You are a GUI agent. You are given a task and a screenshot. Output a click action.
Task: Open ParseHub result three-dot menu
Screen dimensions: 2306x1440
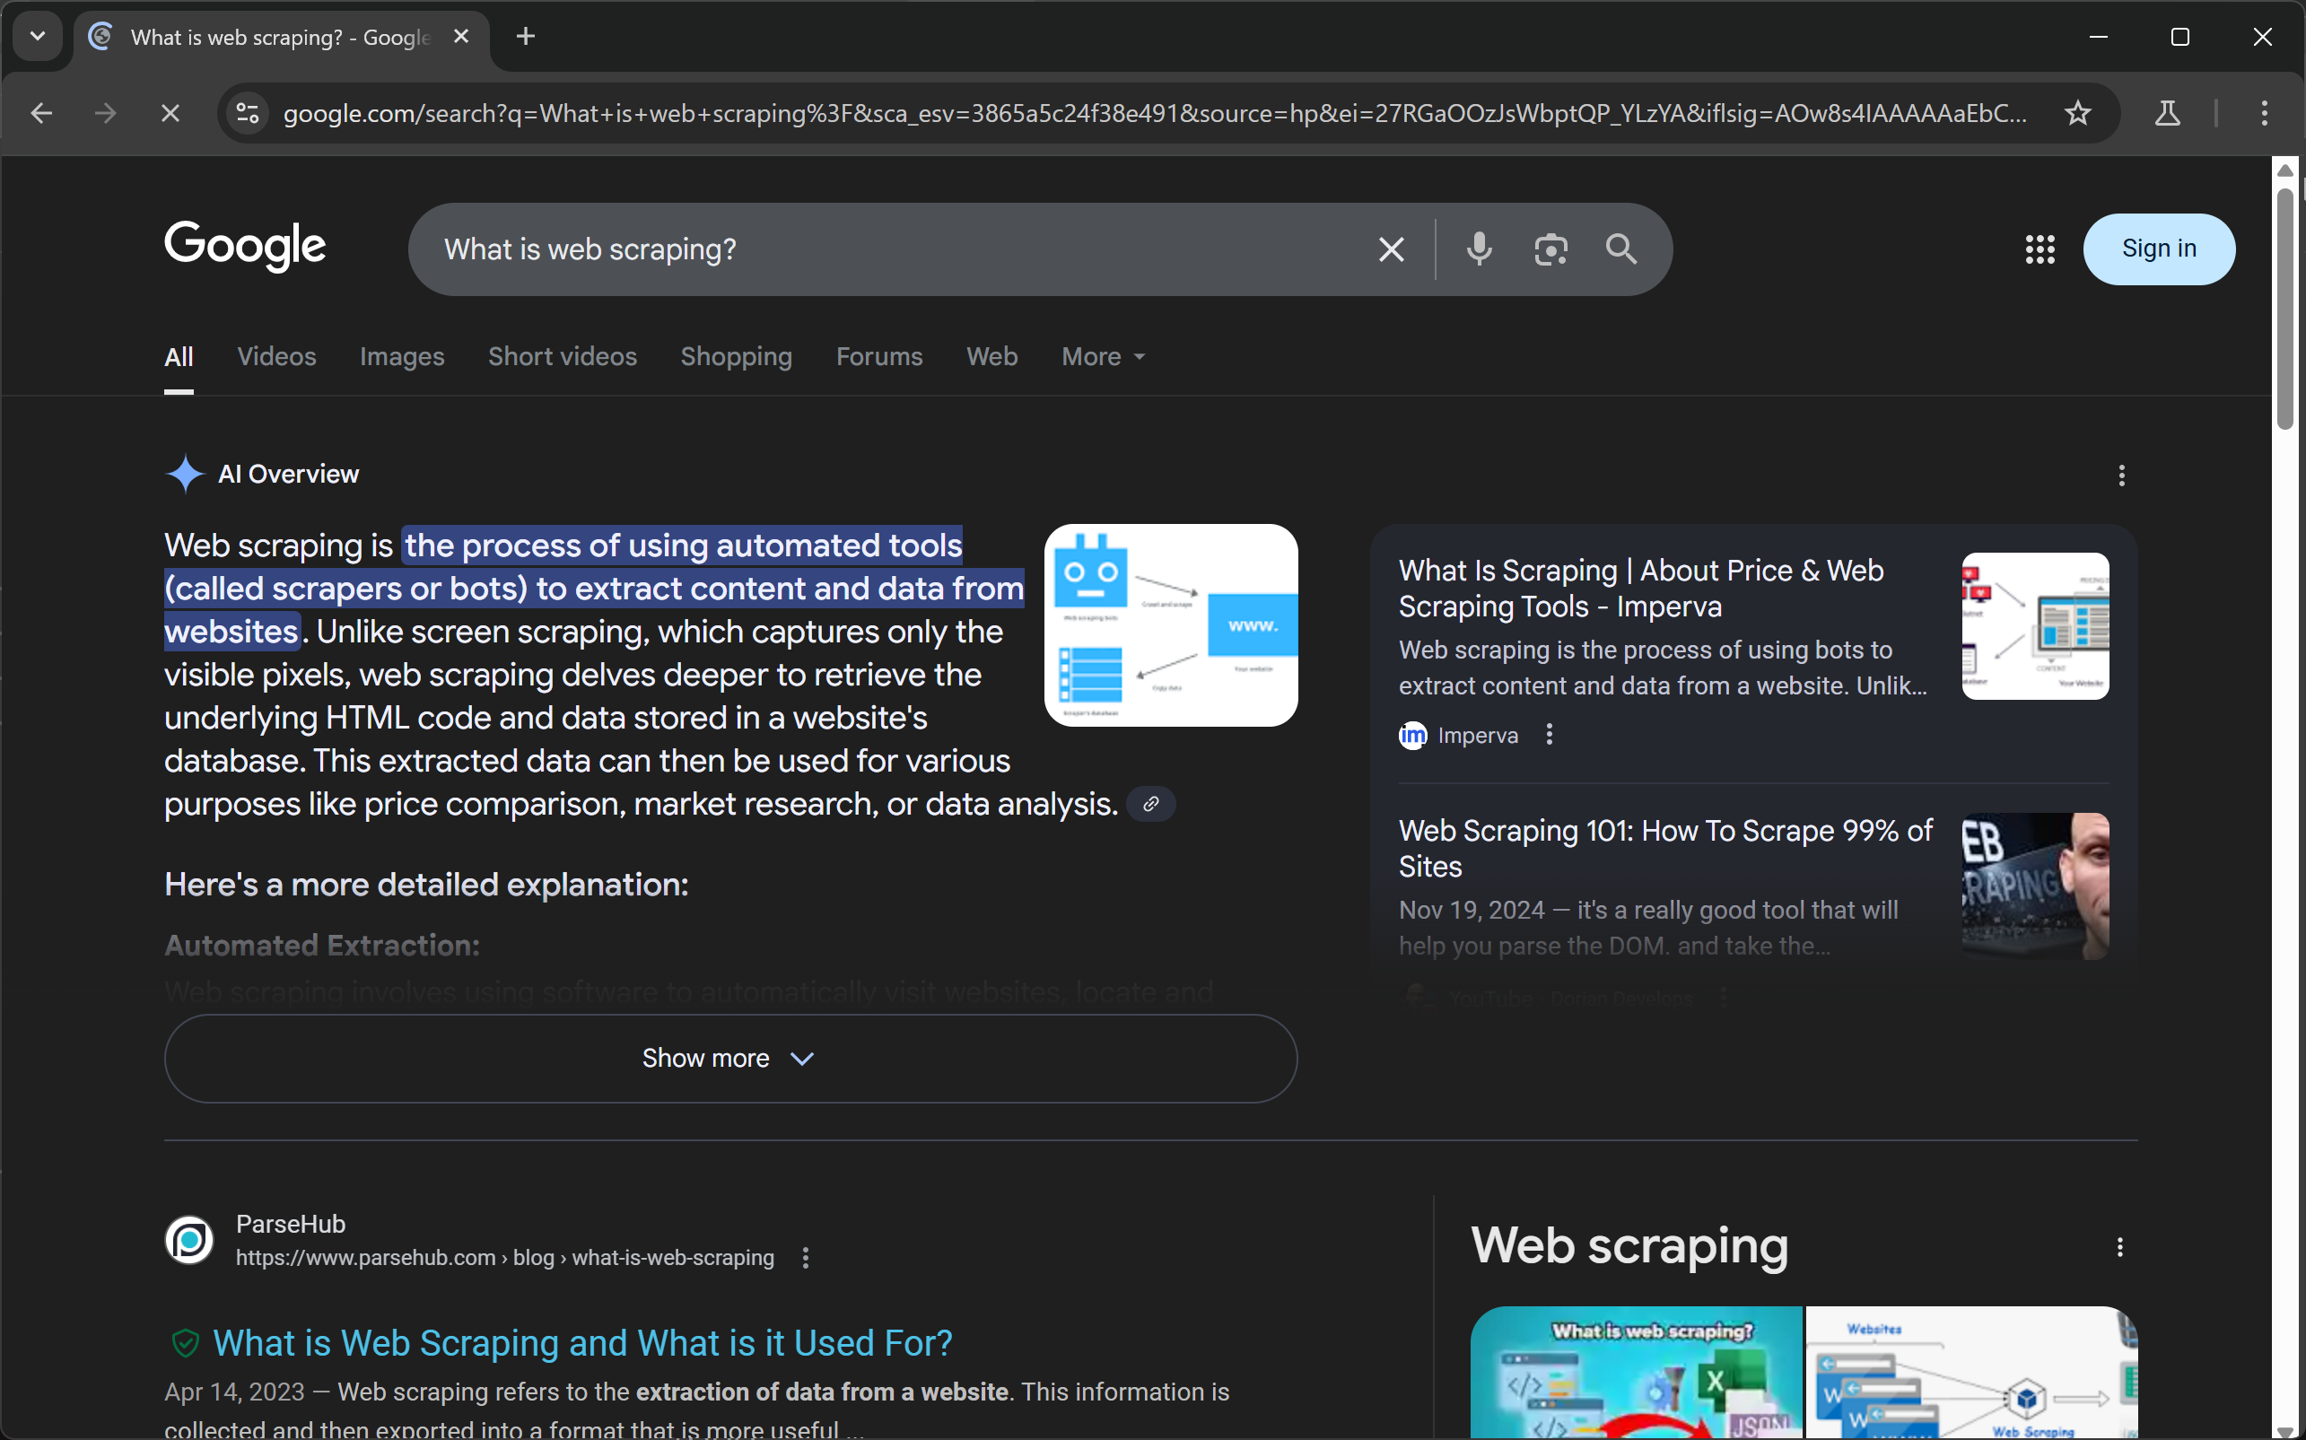(x=805, y=1258)
